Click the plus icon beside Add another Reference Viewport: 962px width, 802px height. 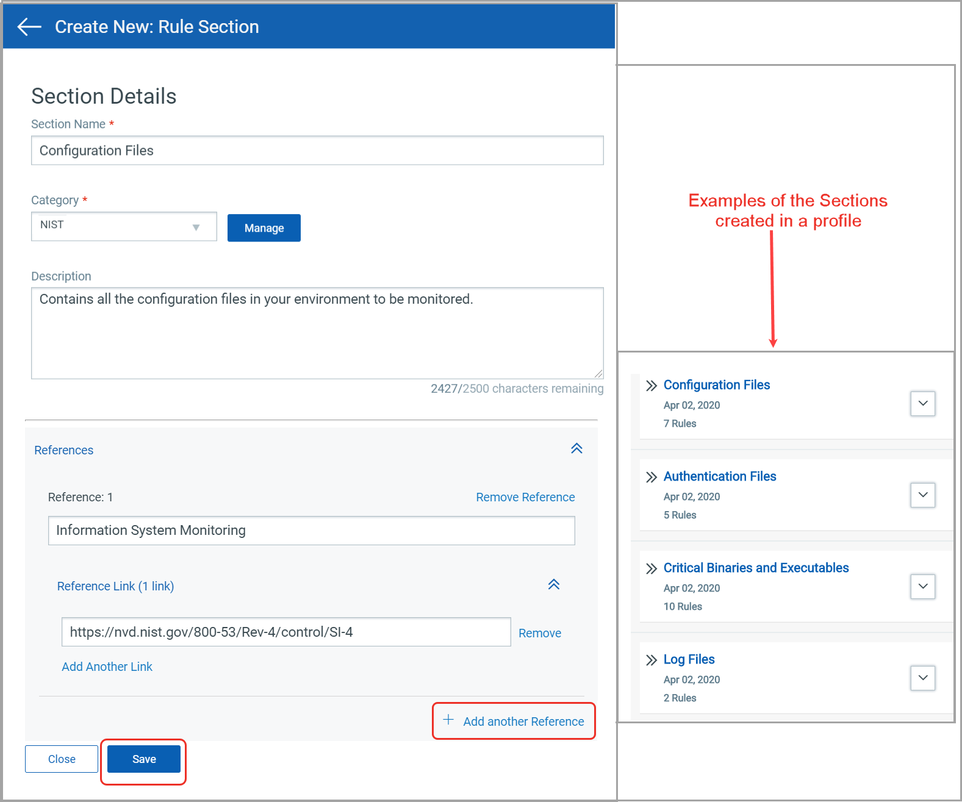pos(448,720)
